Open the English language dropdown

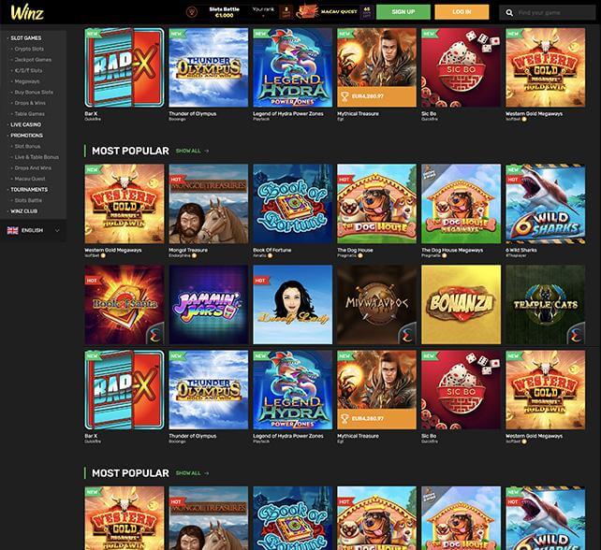(x=33, y=231)
